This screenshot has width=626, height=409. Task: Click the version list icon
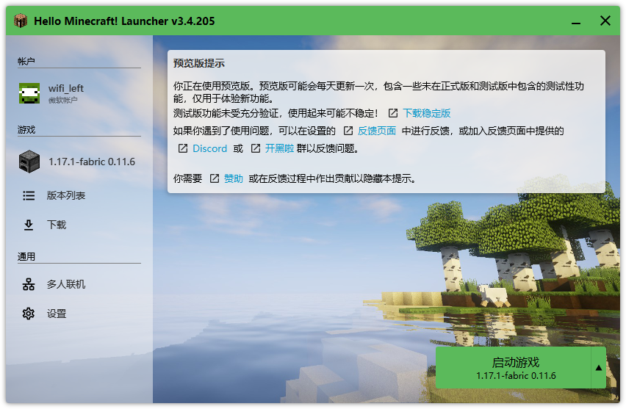pos(29,196)
